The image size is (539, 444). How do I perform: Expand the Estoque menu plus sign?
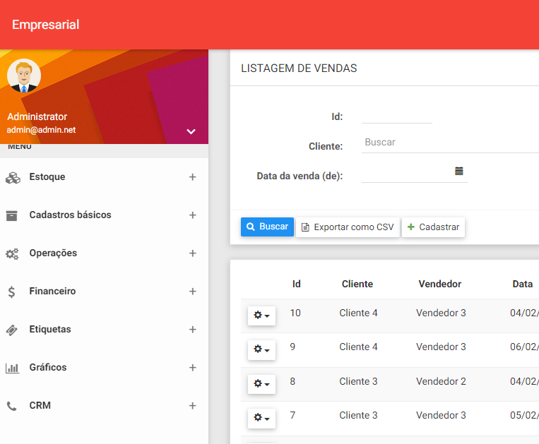point(192,177)
